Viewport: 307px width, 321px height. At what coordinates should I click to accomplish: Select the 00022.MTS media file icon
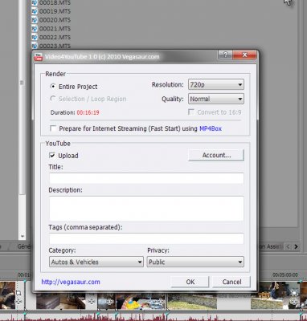pyautogui.click(x=35, y=37)
